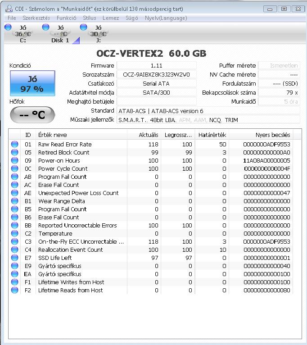This screenshot has width=307, height=345.
Task: Click status orb for Temperature row
Action: point(14,233)
